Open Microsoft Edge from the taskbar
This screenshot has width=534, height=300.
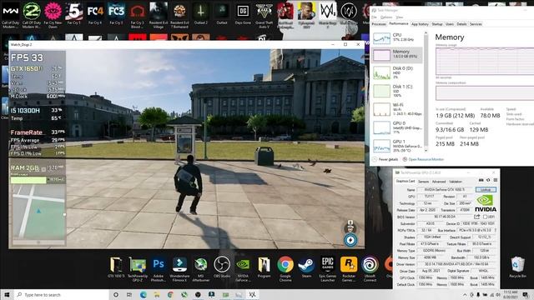click(x=143, y=294)
